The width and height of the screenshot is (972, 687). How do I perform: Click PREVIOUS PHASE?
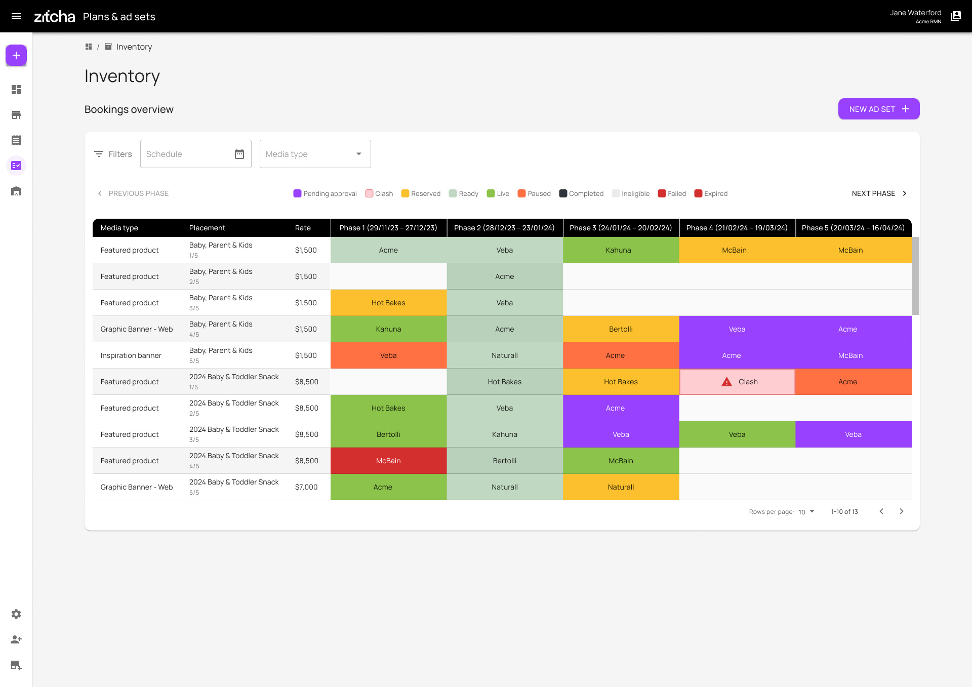pos(133,193)
